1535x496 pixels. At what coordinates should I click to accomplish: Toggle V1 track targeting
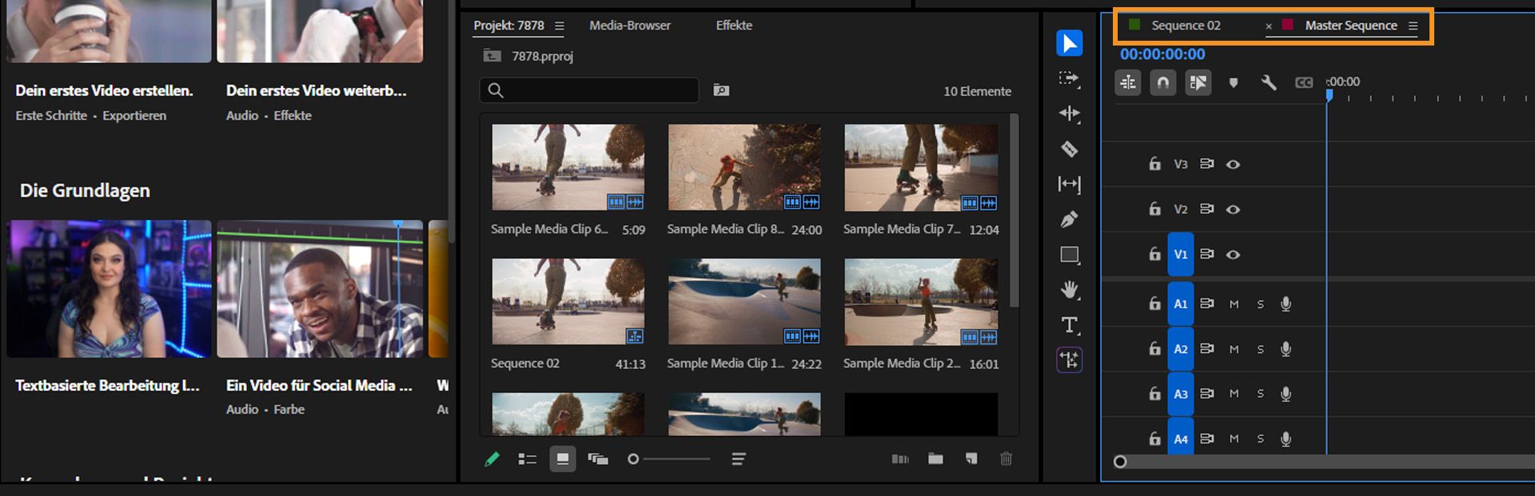click(x=1181, y=254)
